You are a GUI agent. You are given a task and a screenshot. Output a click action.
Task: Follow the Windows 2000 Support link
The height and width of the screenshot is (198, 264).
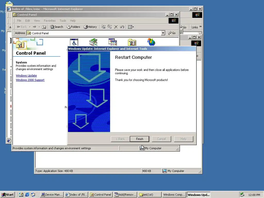[x=30, y=80]
